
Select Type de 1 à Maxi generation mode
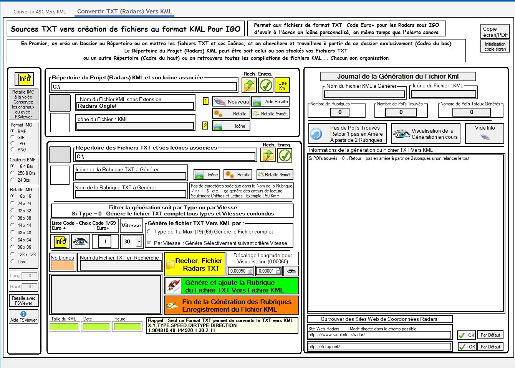pos(149,232)
